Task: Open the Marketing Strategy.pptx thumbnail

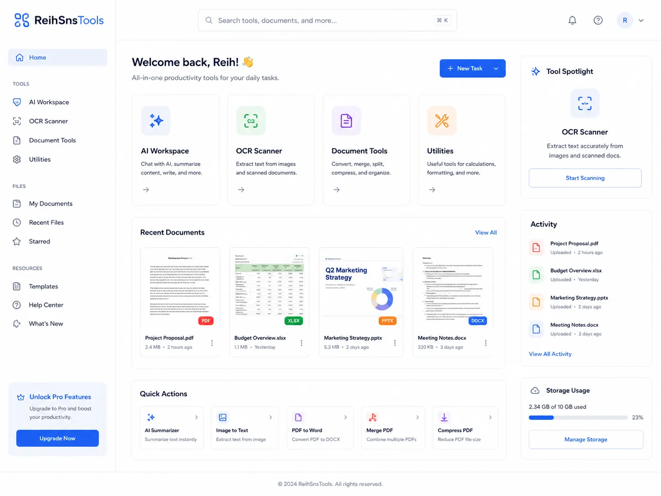Action: pos(361,288)
